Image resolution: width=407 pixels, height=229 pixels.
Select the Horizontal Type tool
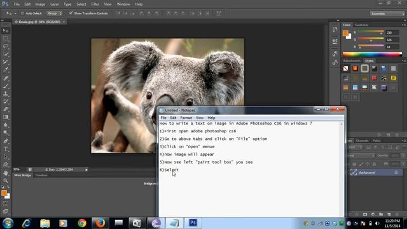click(6, 149)
